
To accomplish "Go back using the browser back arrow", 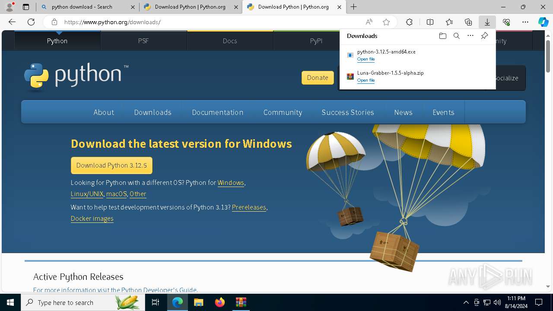I will (12, 22).
